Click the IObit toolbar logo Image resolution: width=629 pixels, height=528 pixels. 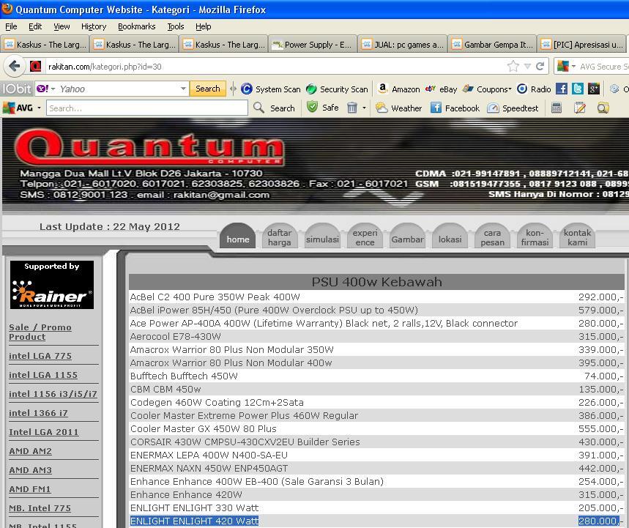17,89
